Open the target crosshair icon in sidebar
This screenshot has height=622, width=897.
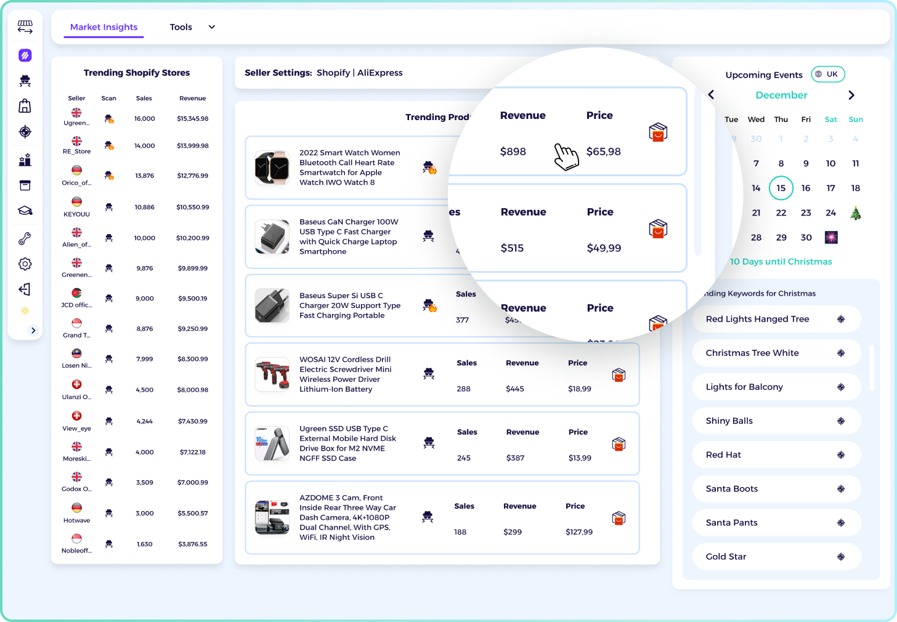(25, 132)
